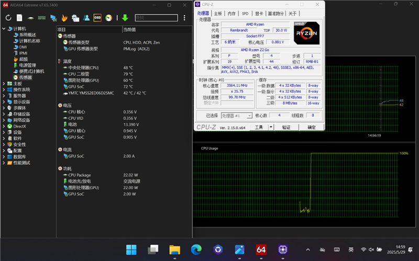Select 便携式计算机 in the tree

pyautogui.click(x=31, y=71)
